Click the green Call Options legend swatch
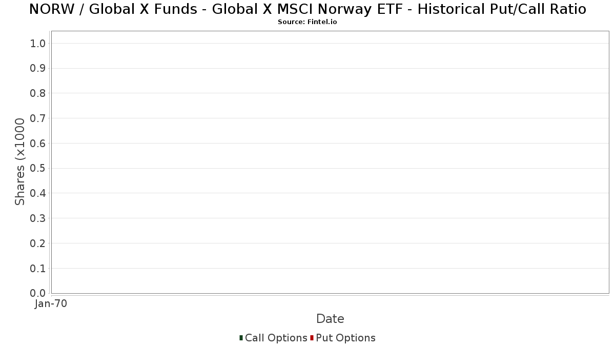 [x=241, y=338]
